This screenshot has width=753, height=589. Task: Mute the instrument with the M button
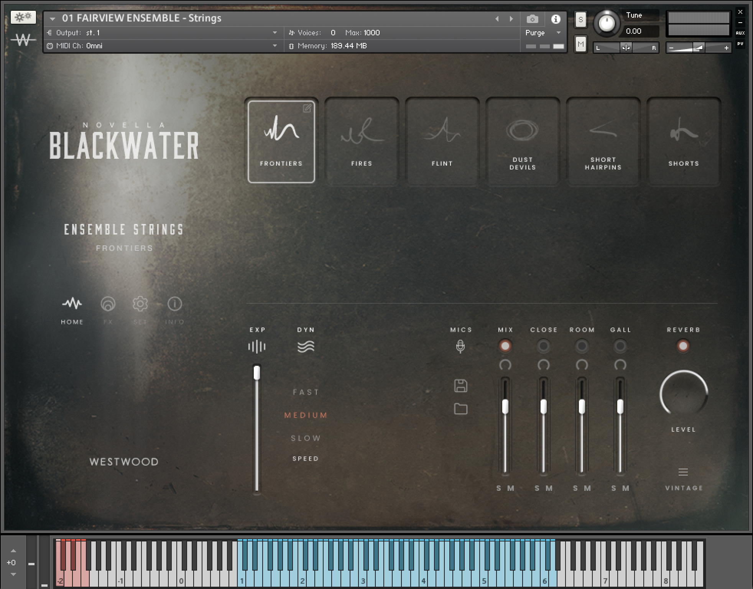[580, 44]
